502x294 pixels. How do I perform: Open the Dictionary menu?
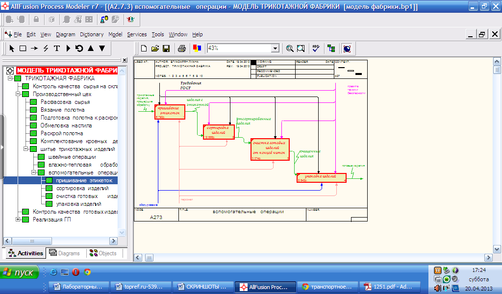(92, 34)
